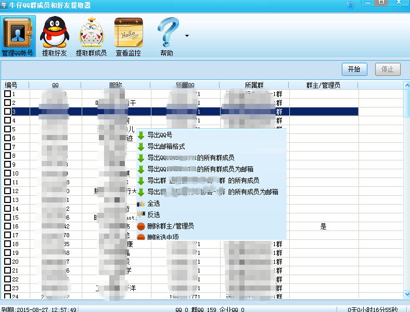Open the 提取群成员 toolbar icon
The width and height of the screenshot is (410, 312).
(91, 32)
